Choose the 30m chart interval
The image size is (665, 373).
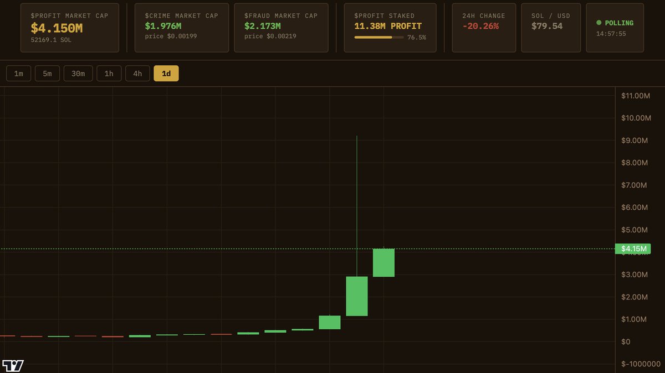click(x=78, y=74)
